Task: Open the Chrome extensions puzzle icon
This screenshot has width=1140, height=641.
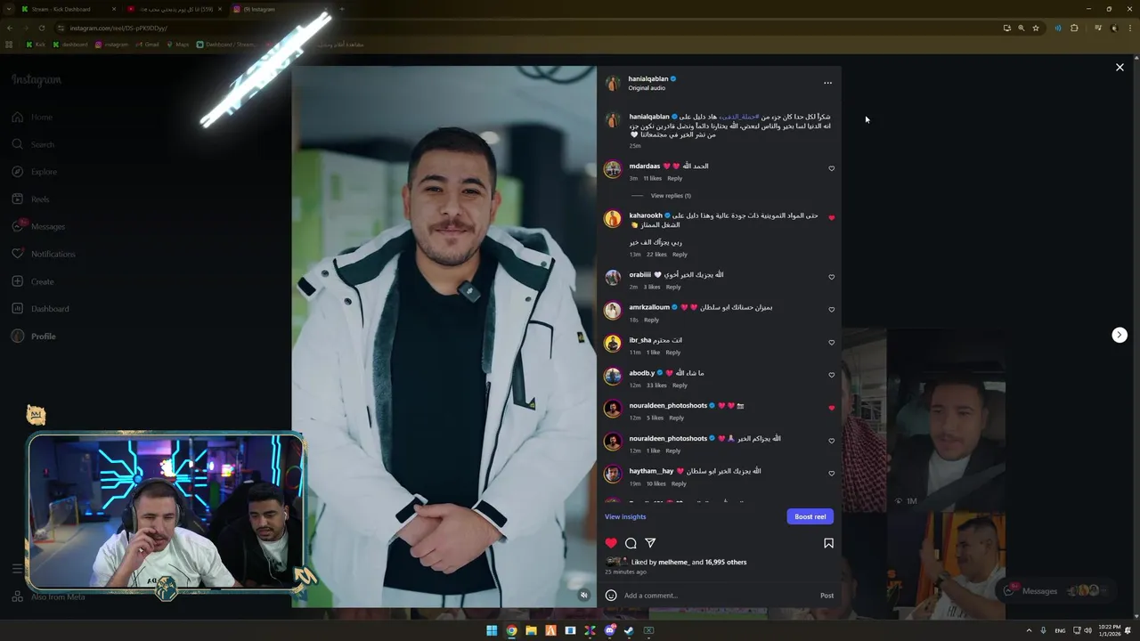Action: [1074, 28]
